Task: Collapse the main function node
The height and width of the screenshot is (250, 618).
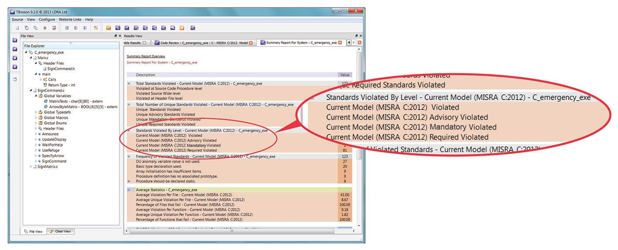Action: (x=36, y=74)
